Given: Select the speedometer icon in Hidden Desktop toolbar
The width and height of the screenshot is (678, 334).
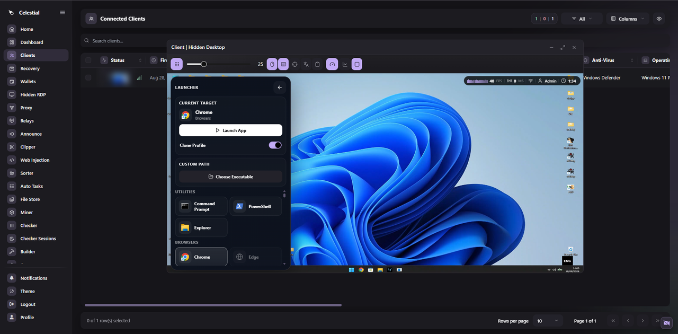Looking at the screenshot, I should pos(332,64).
